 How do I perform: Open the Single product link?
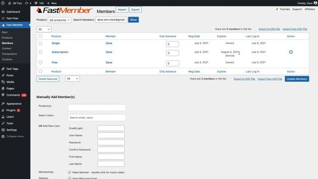tap(56, 43)
